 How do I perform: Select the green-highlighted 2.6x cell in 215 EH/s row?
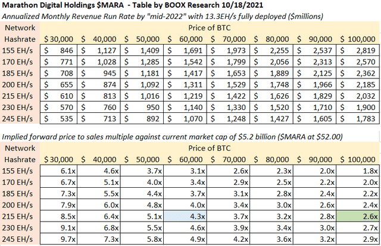(358, 216)
